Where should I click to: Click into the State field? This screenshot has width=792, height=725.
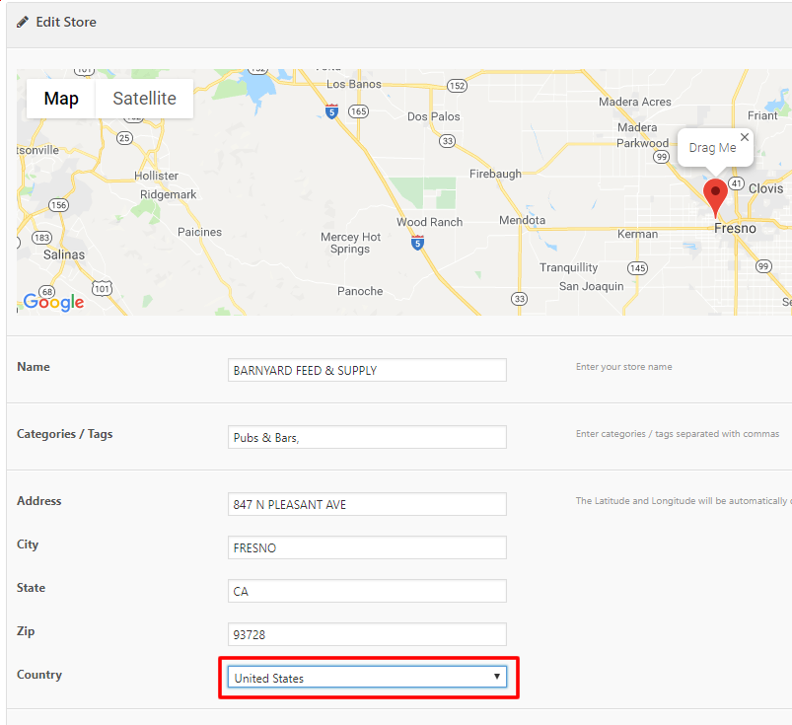(367, 591)
